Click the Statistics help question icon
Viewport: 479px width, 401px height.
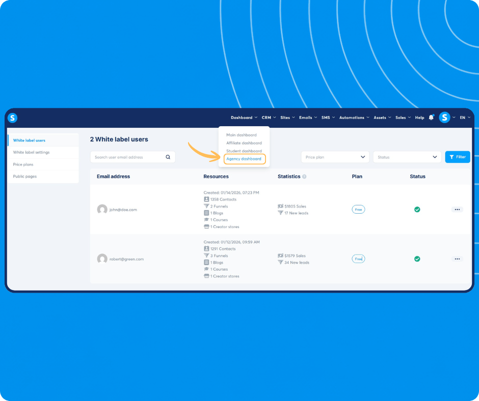(x=304, y=177)
